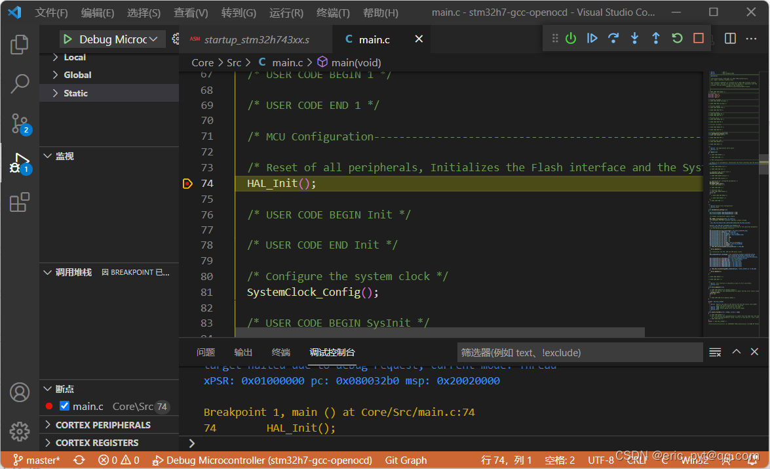Switch to the 输出 output panel tab
This screenshot has width=770, height=469.
(243, 352)
